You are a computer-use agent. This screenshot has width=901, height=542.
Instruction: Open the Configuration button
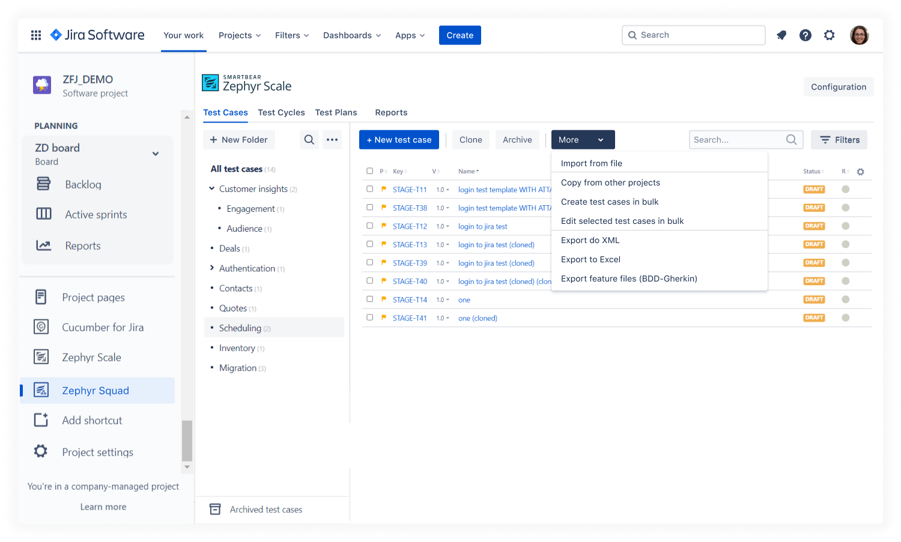pyautogui.click(x=839, y=87)
